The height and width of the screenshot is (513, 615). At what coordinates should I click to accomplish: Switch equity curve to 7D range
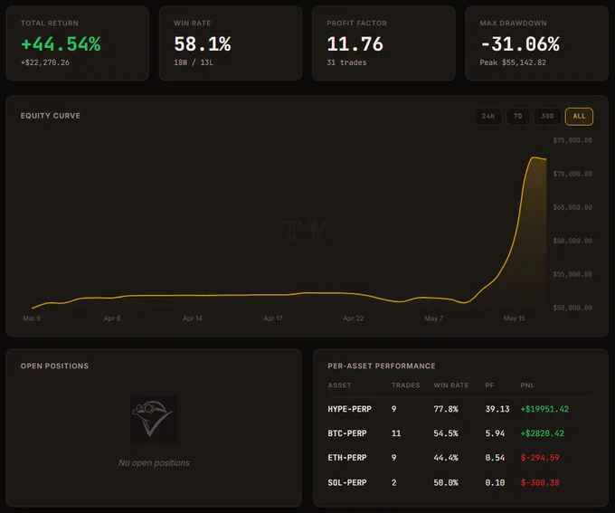[517, 116]
